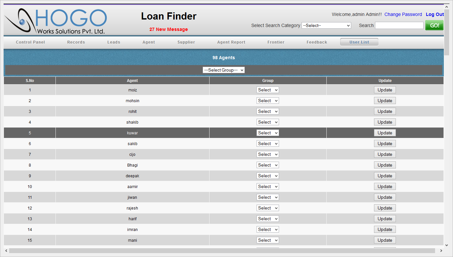The image size is (453, 257).
Task: Open the Group dropdown for agent mani
Action: pos(268,240)
